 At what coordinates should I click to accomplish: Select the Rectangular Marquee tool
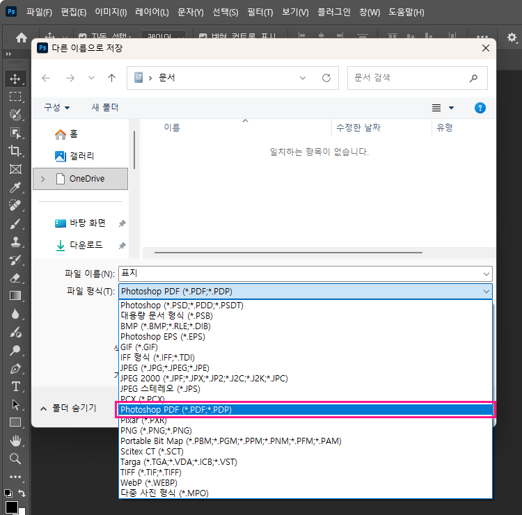(15, 97)
